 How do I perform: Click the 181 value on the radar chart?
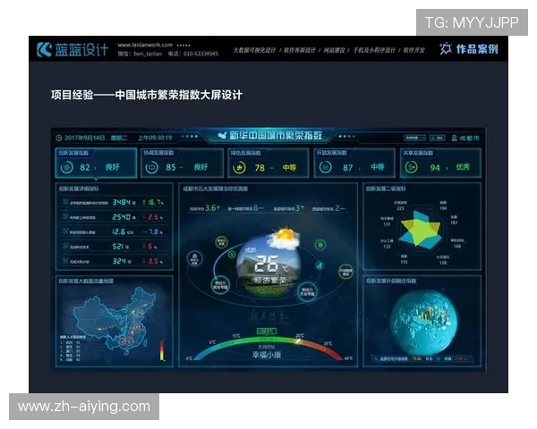click(x=454, y=223)
